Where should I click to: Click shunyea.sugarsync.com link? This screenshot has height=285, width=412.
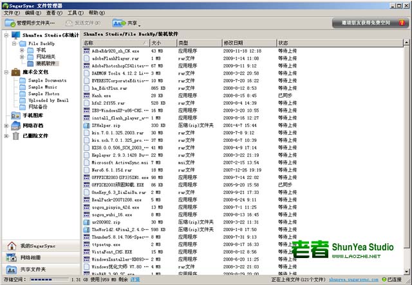(x=353, y=280)
